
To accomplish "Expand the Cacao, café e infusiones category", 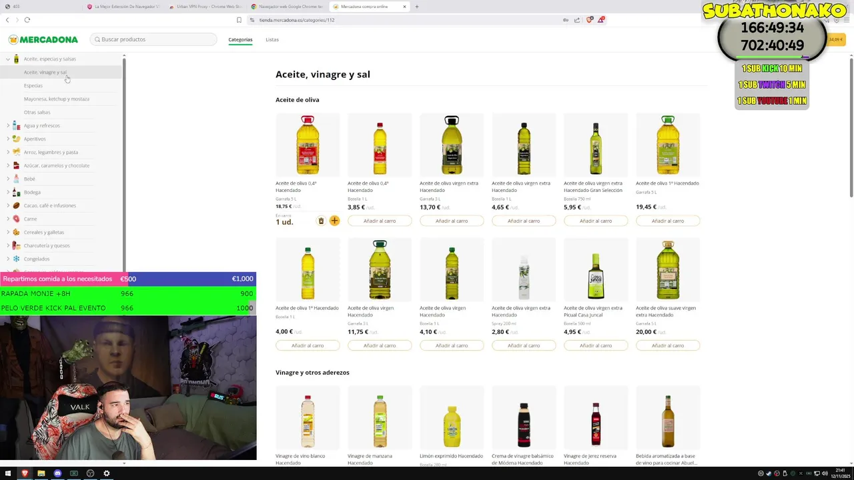I will (x=8, y=205).
